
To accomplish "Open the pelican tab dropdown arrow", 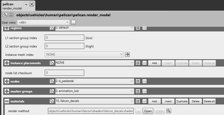I will pyautogui.click(x=26, y=4).
